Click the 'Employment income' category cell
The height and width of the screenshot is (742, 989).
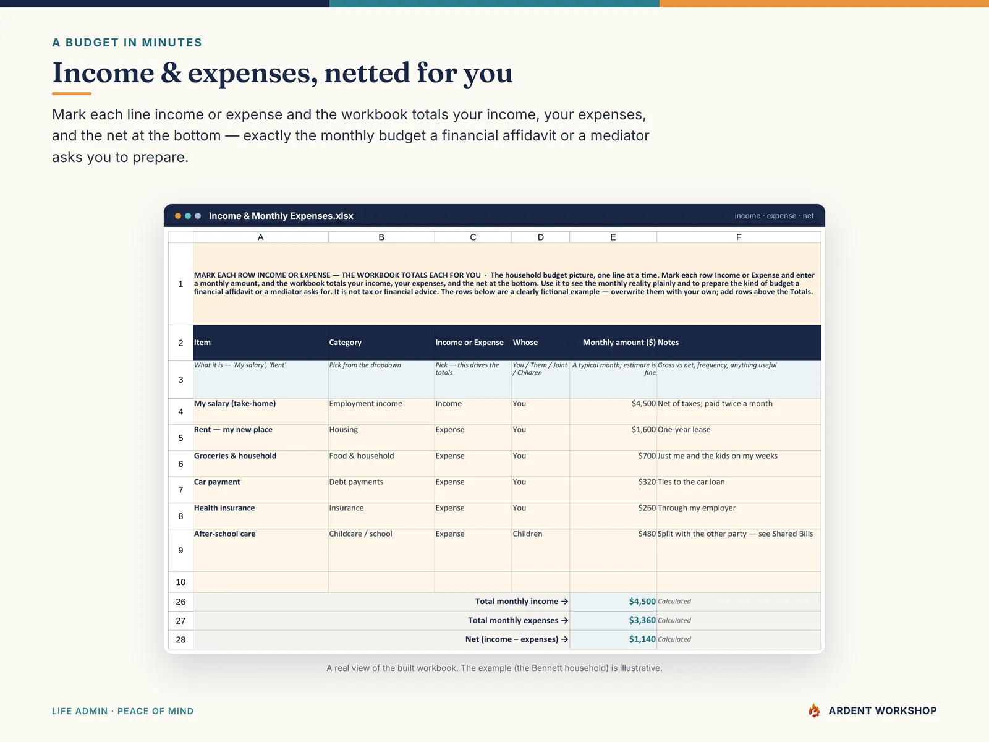[381, 411]
